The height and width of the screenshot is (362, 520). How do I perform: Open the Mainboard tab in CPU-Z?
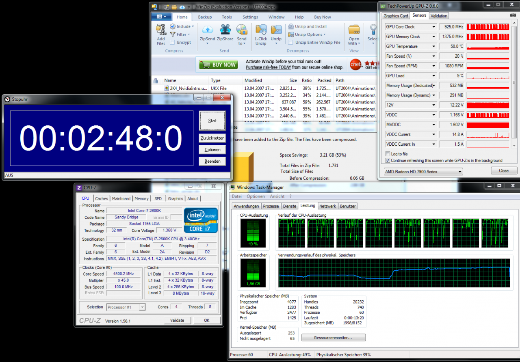coord(121,198)
